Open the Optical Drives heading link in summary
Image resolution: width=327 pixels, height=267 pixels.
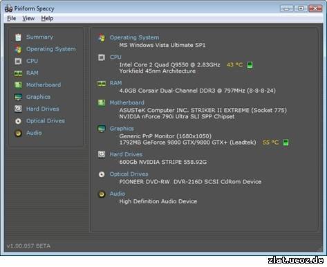tap(129, 174)
